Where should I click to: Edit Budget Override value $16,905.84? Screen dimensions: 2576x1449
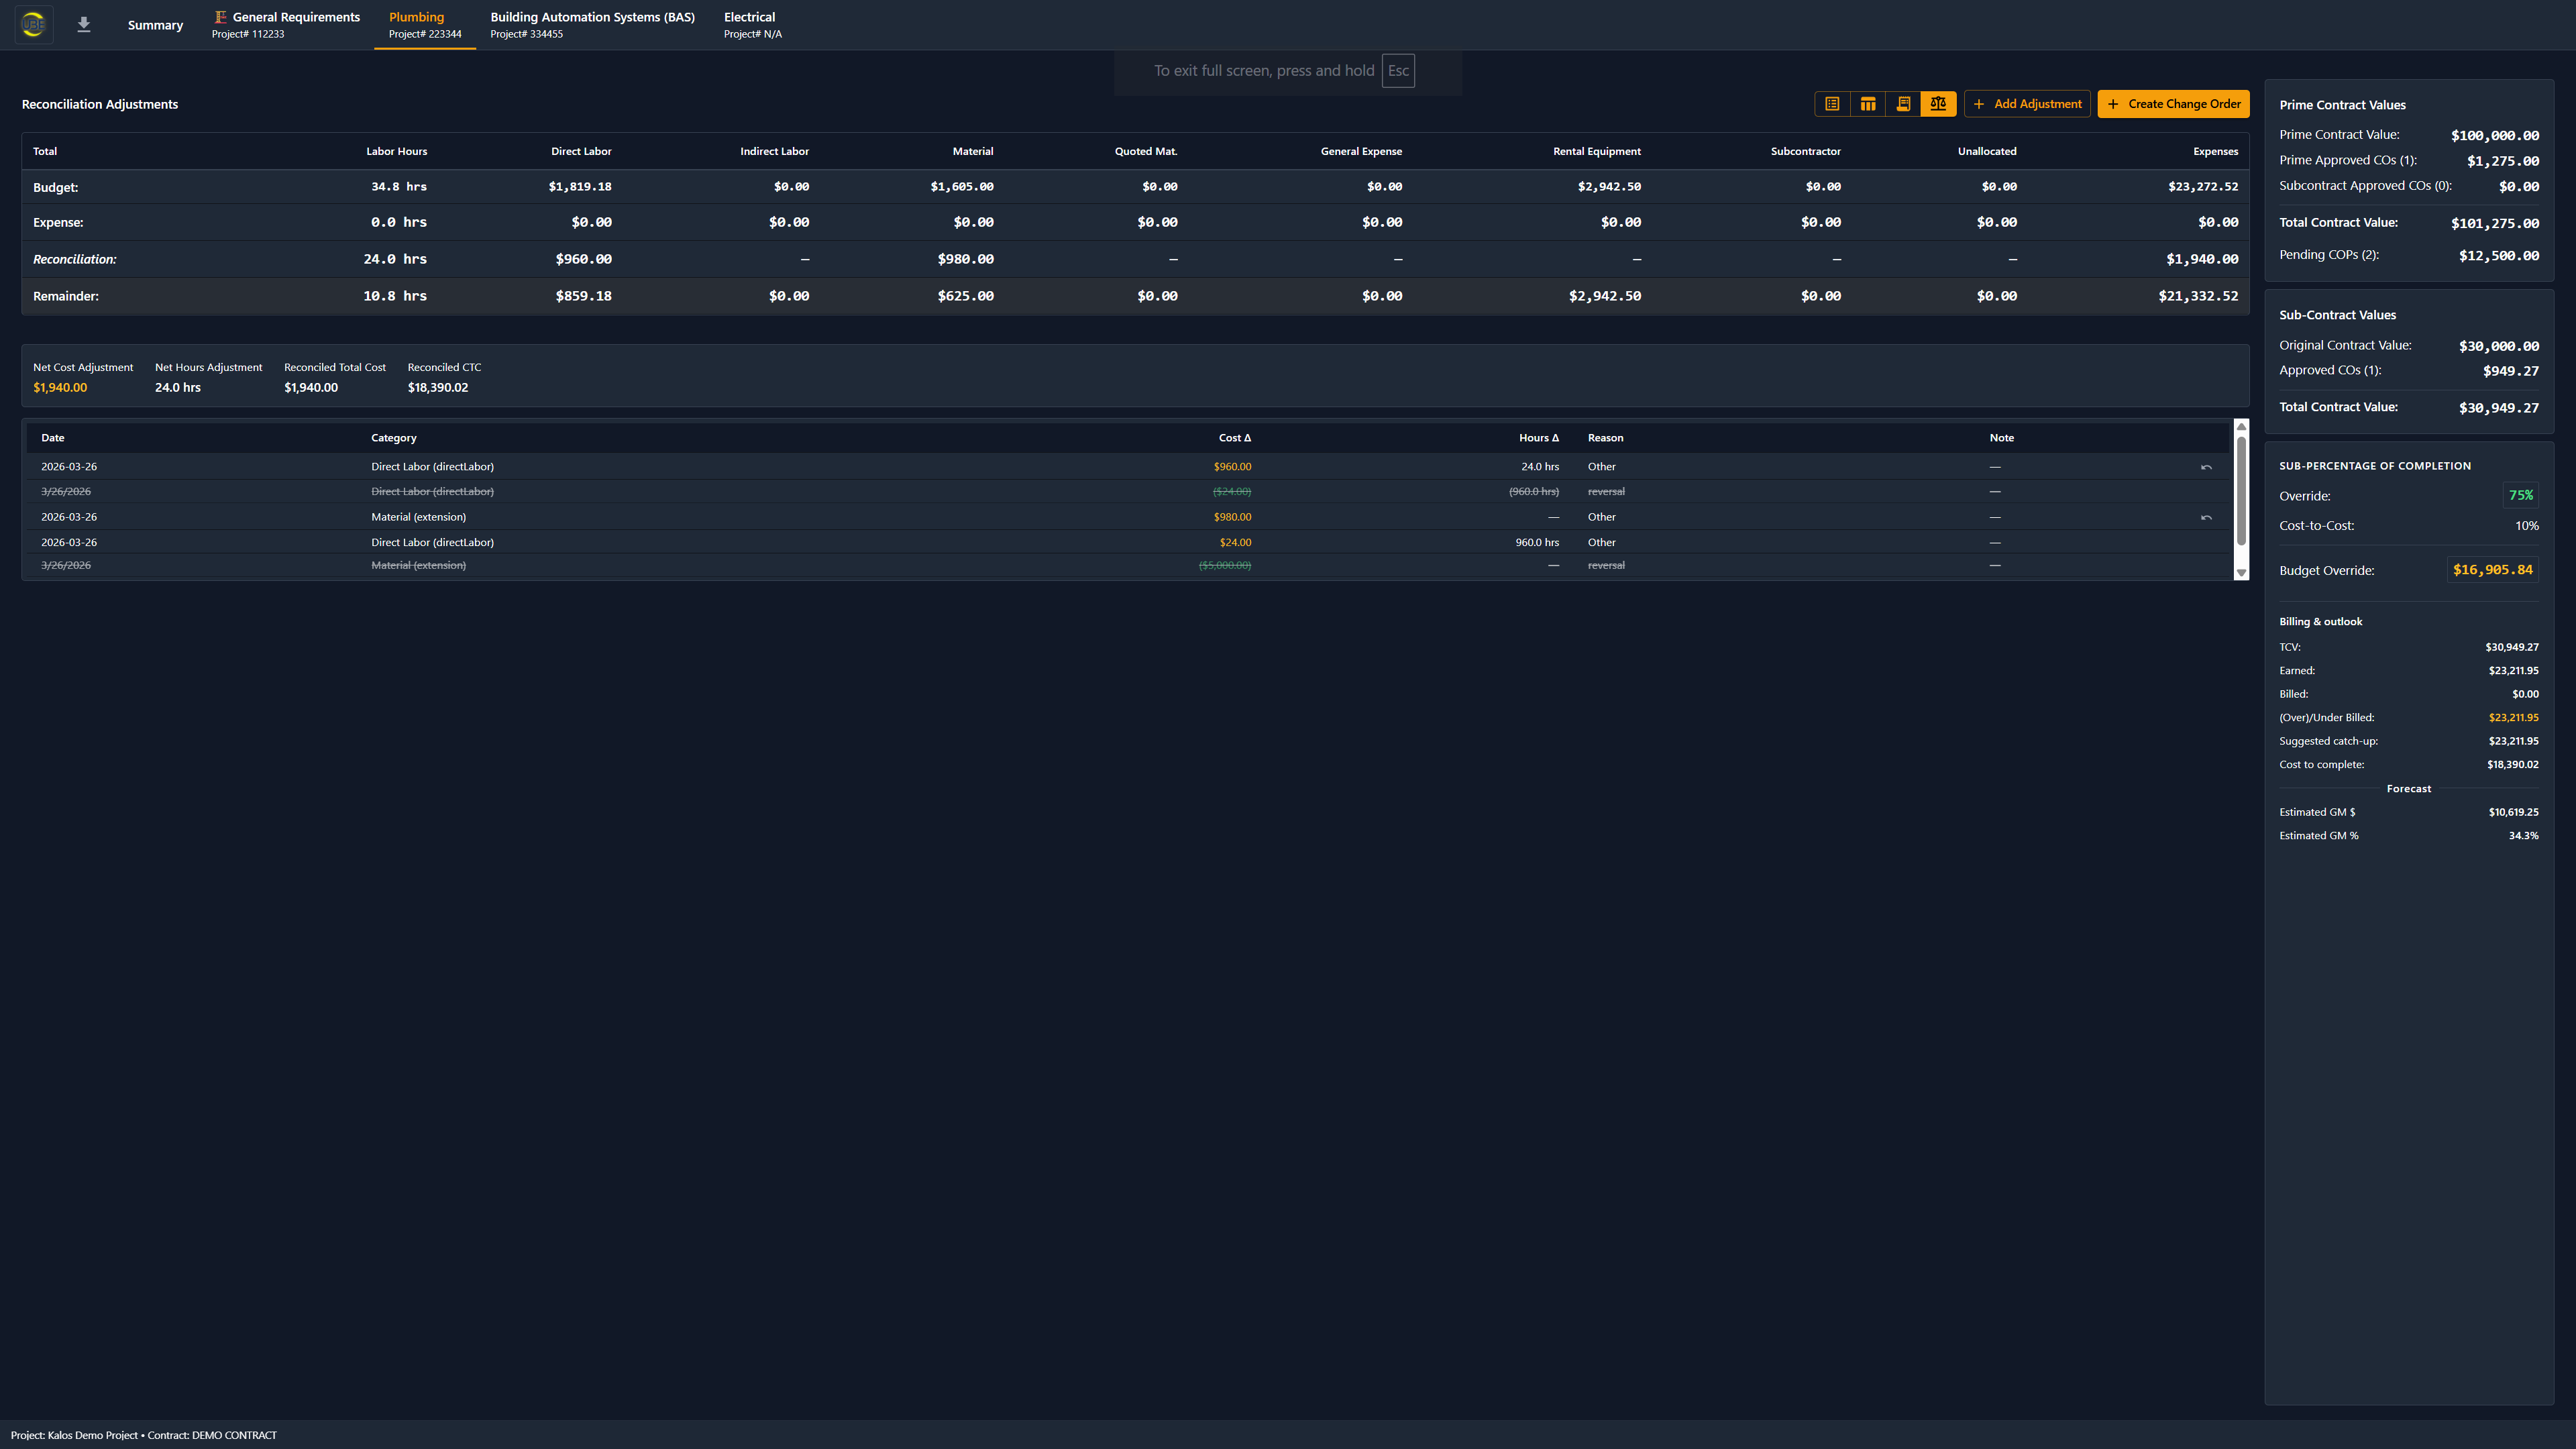pos(2492,570)
